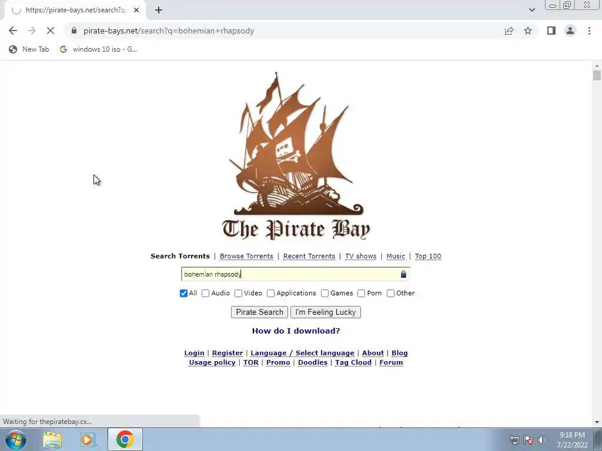Open a new tab with plus button
602x451 pixels.
pos(159,10)
